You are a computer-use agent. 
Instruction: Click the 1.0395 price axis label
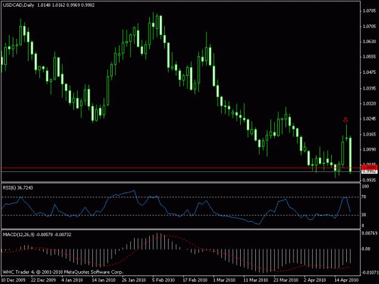pos(369,88)
